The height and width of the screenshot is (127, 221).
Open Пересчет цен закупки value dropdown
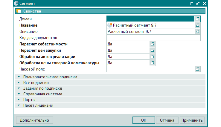pyautogui.click(x=152, y=50)
